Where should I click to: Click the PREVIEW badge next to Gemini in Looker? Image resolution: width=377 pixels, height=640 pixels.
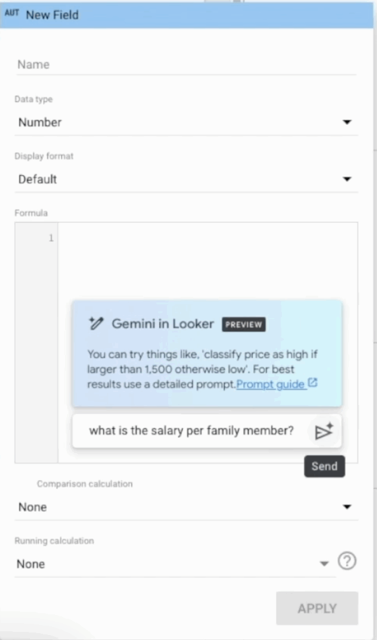point(243,325)
